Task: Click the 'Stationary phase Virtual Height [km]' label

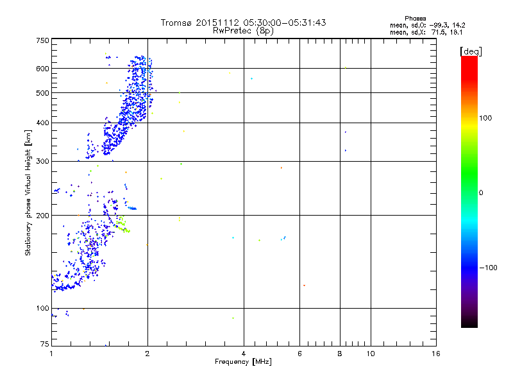Action: 28,193
